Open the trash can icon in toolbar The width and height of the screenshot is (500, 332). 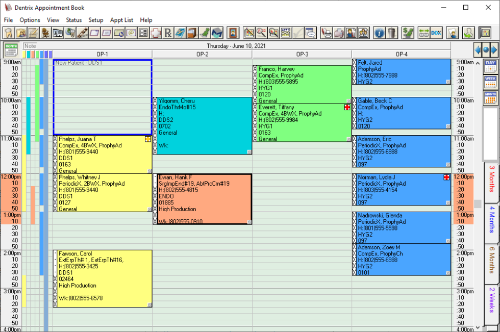coord(391,33)
